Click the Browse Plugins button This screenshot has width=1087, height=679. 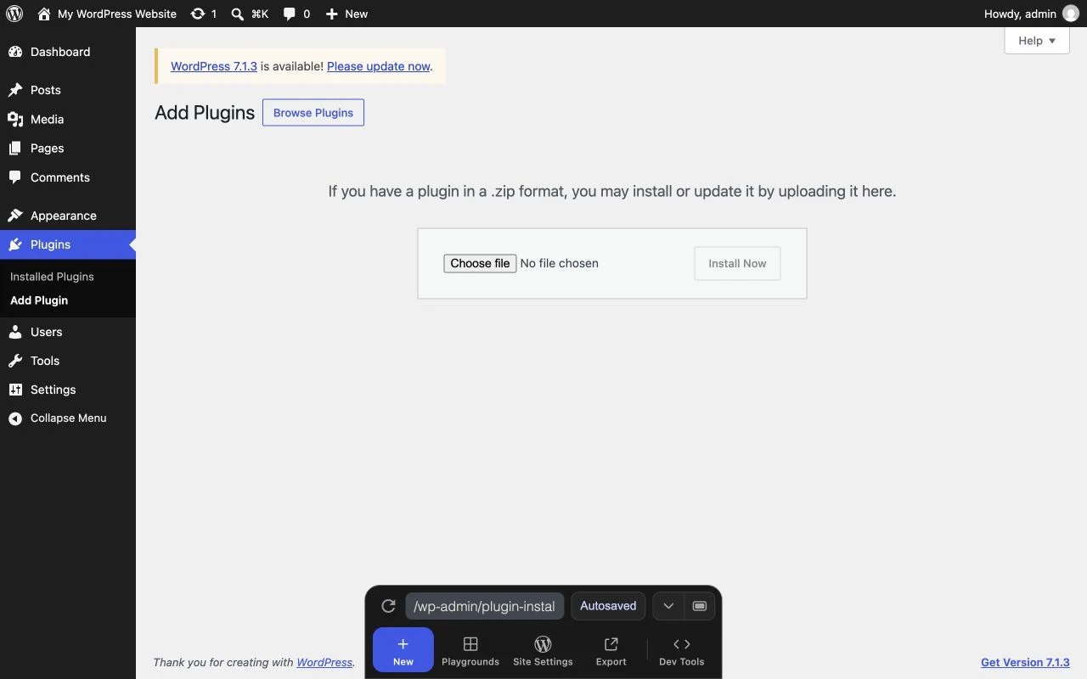(313, 113)
